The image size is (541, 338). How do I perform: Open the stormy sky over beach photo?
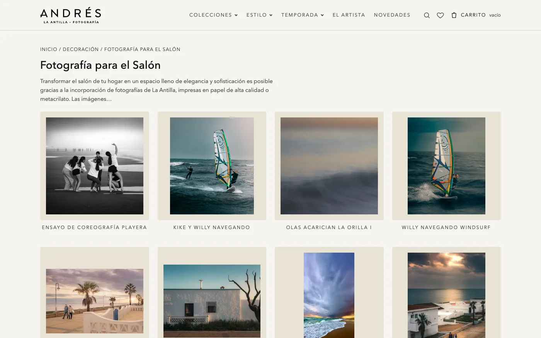point(329,295)
